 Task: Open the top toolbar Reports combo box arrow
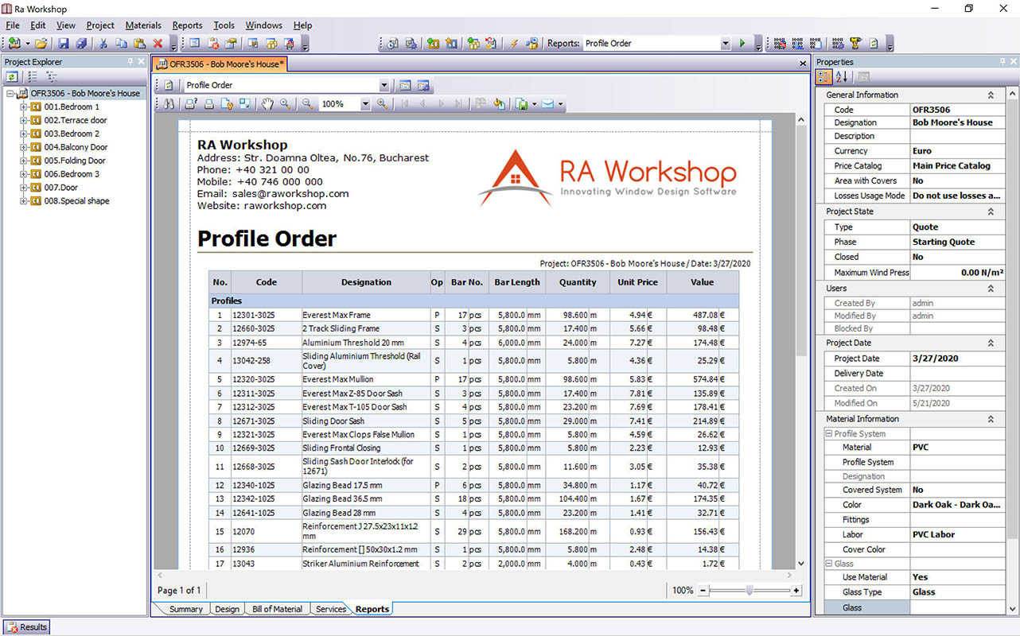point(725,44)
